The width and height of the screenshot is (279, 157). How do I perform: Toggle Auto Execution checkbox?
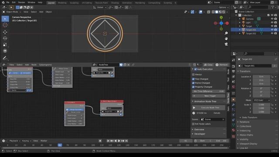coord(196,69)
